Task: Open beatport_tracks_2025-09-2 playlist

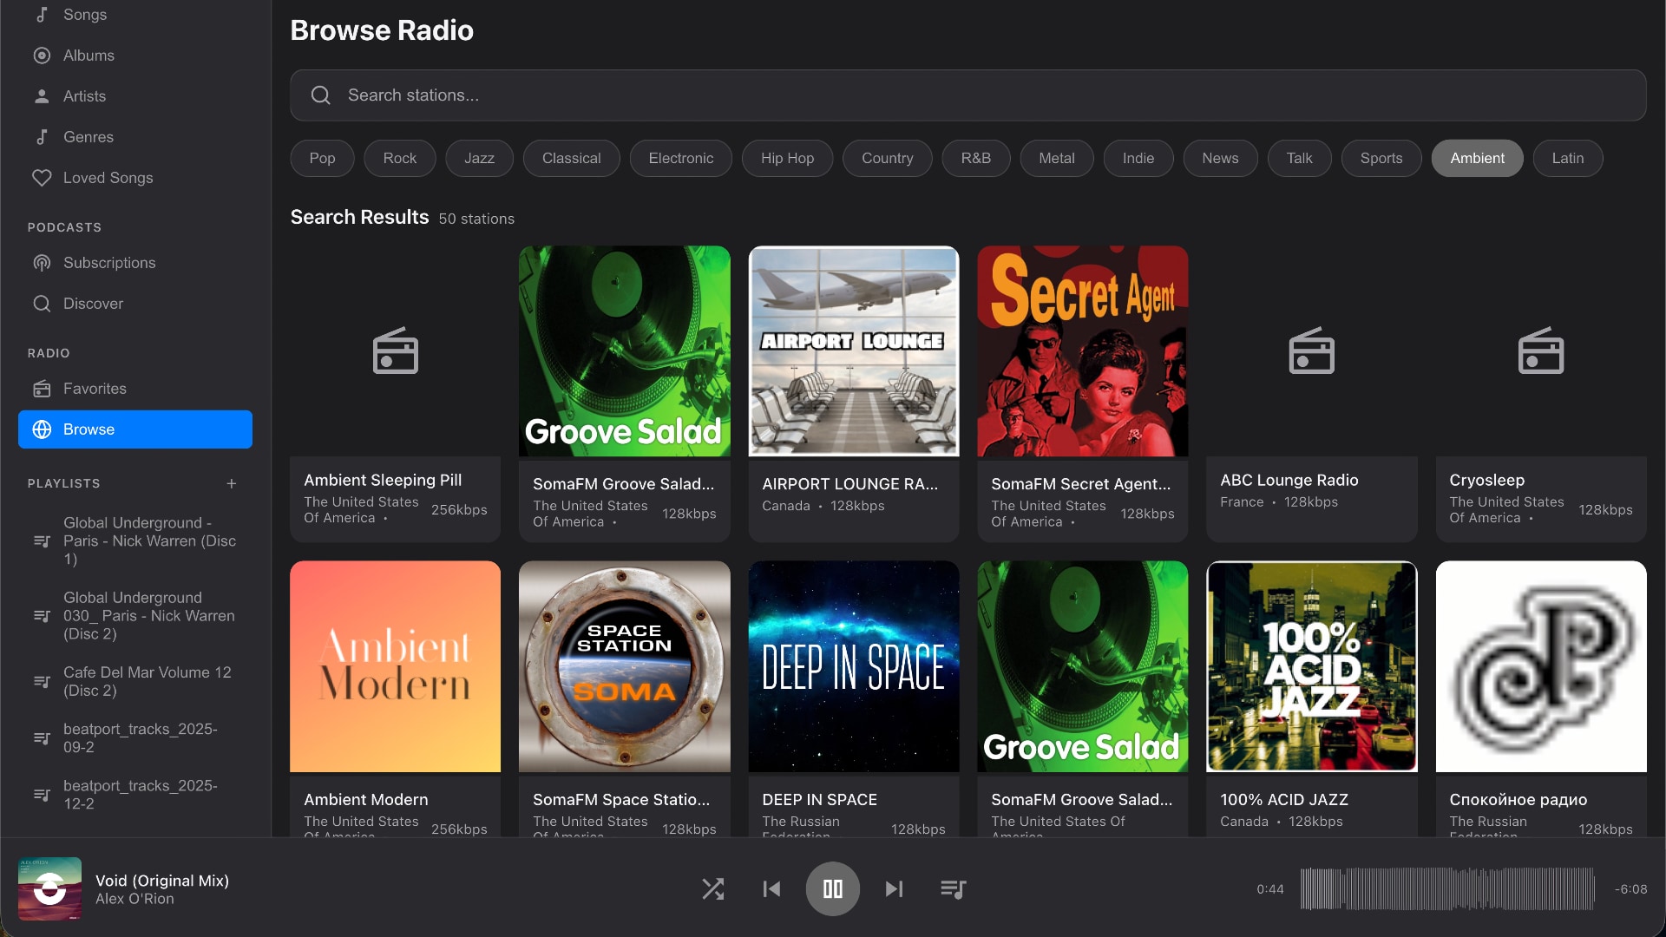Action: click(134, 737)
